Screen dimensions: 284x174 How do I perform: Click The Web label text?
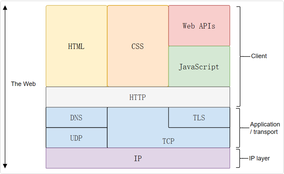(23, 84)
